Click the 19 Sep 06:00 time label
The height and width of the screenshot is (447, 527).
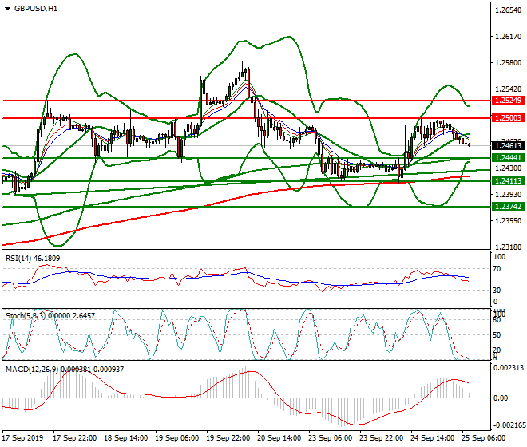point(176,438)
